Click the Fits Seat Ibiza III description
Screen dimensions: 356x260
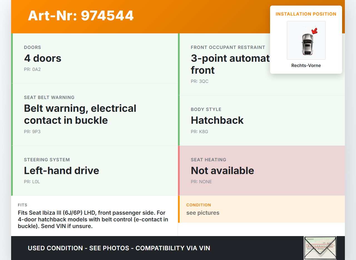[x=93, y=219]
